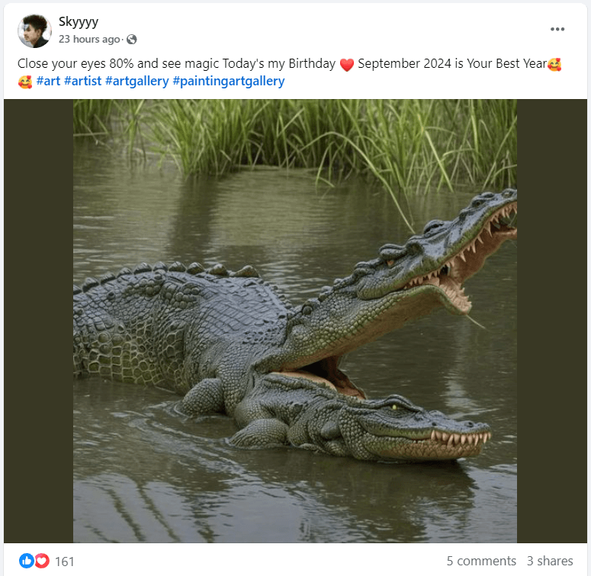Open the #paintingartgallery hashtag

click(x=229, y=81)
